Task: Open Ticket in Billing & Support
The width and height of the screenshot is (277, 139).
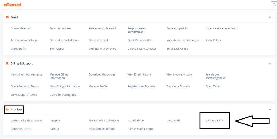Action: pyautogui.click(x=213, y=86)
